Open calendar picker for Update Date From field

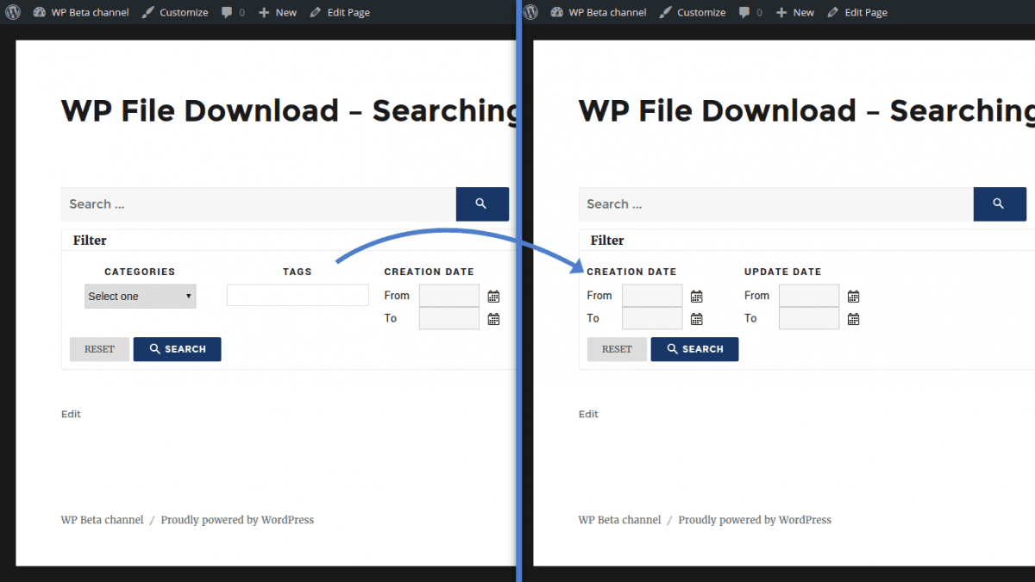click(853, 297)
